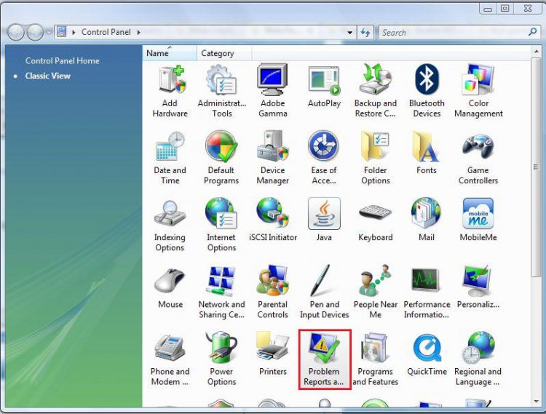Open the Fonts folder

(426, 153)
